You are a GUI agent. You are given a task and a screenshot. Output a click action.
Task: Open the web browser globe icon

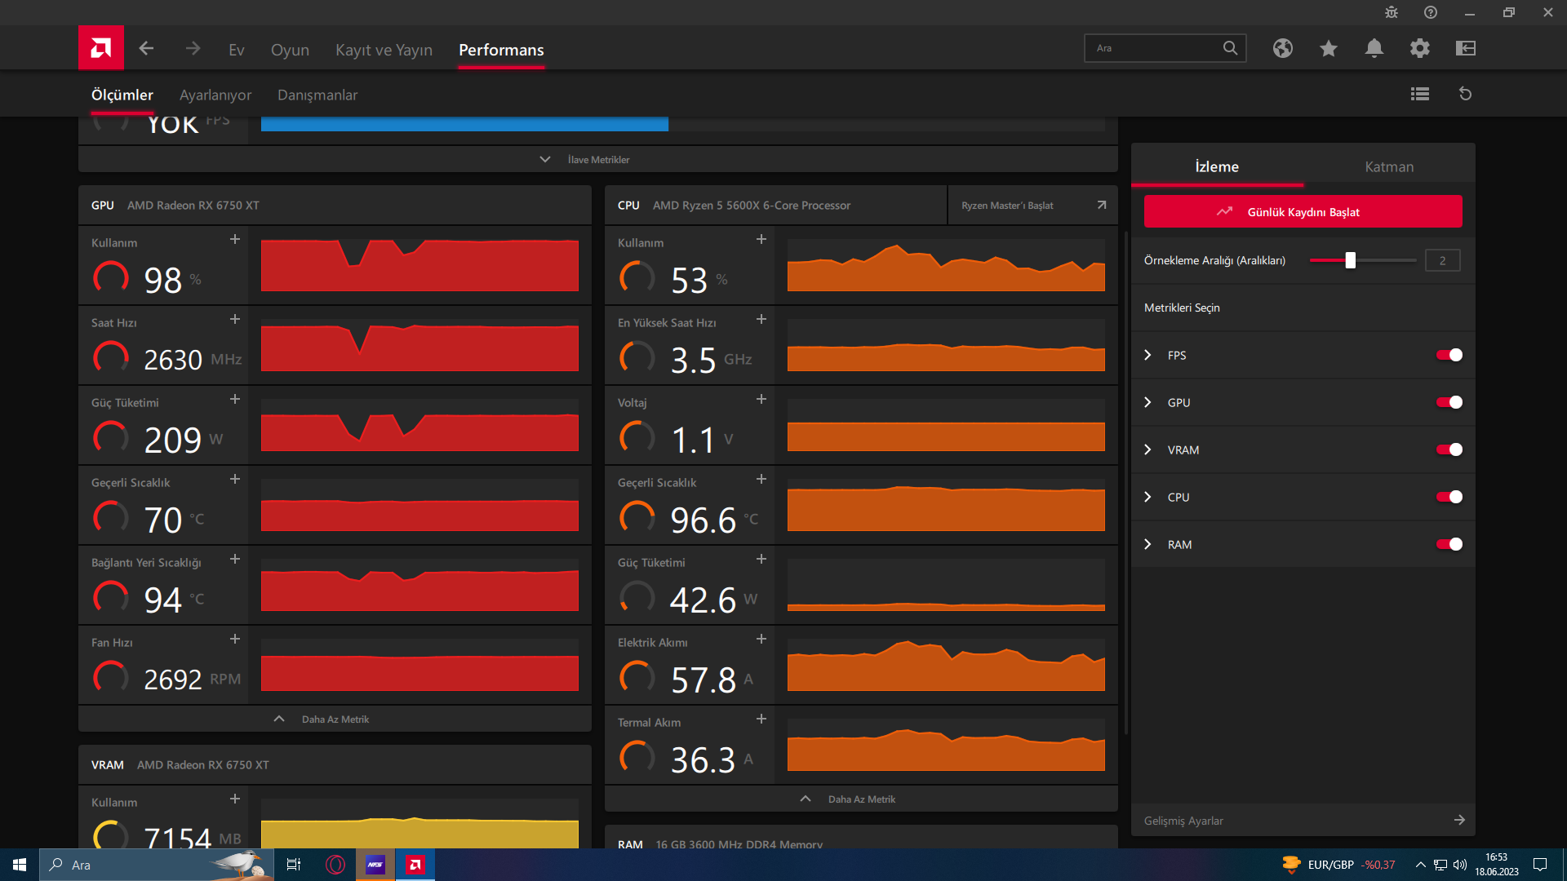coord(1282,48)
